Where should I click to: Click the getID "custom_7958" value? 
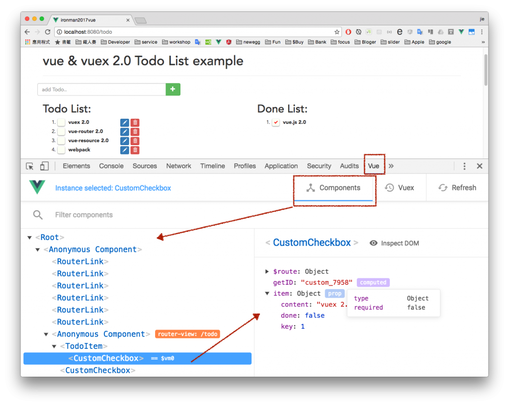point(326,282)
